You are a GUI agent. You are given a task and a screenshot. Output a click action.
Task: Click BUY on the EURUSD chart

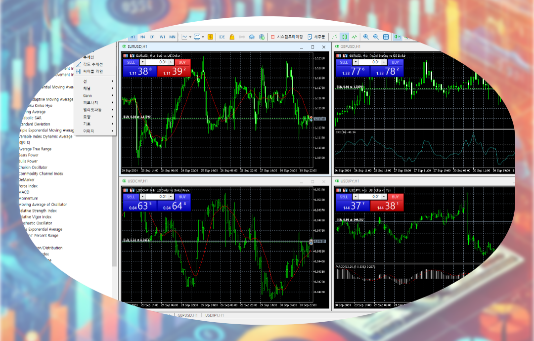182,62
